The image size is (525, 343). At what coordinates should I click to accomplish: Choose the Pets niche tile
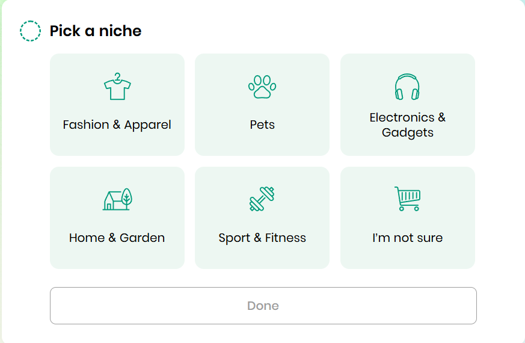pyautogui.click(x=262, y=105)
